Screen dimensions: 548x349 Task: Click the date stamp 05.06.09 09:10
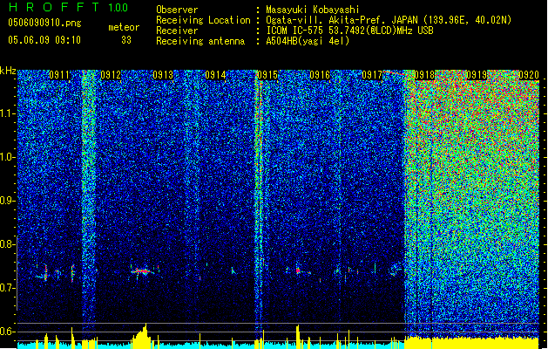pyautogui.click(x=44, y=40)
